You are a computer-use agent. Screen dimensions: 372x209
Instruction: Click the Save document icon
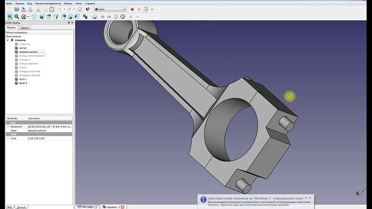coord(23,9)
